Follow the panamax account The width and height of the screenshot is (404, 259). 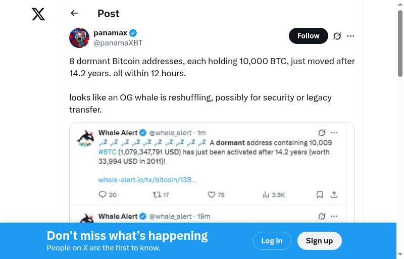(x=308, y=36)
